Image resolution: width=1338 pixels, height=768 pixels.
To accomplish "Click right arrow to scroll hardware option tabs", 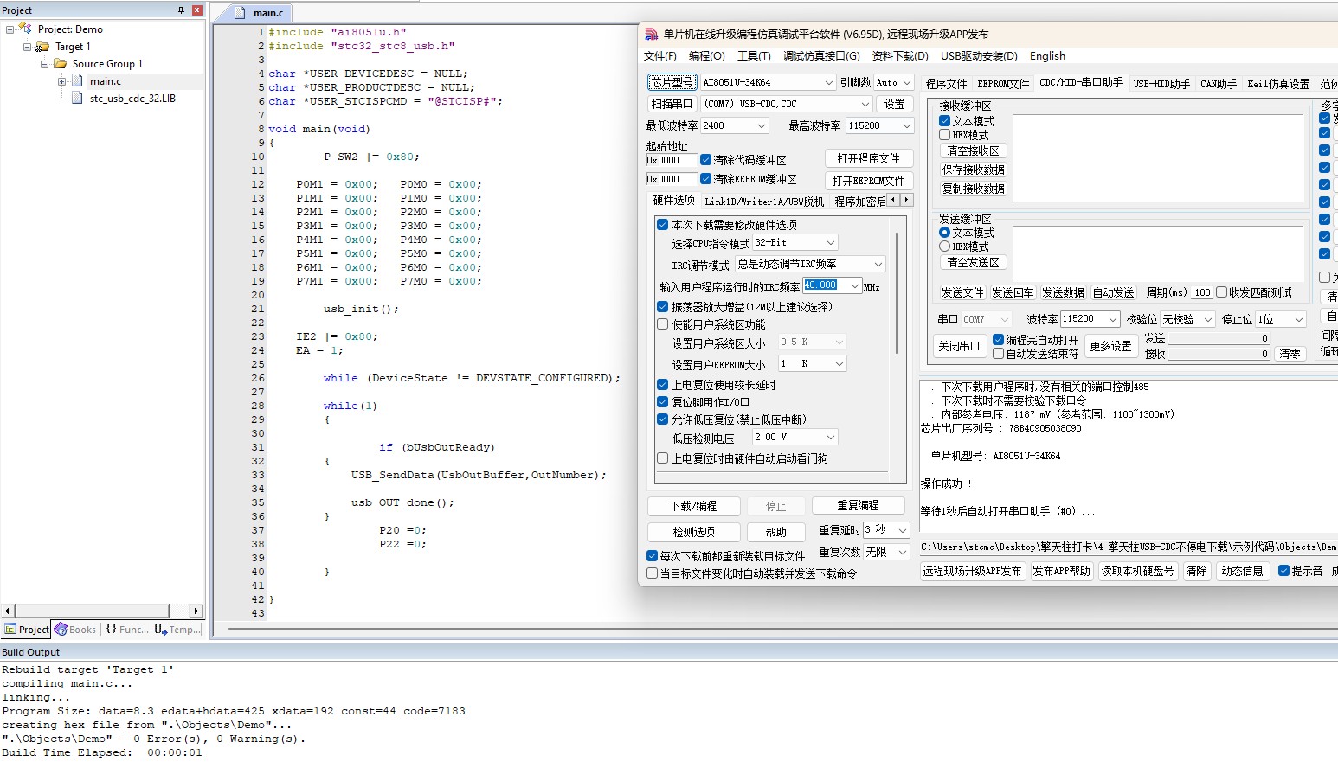I will click(x=906, y=200).
